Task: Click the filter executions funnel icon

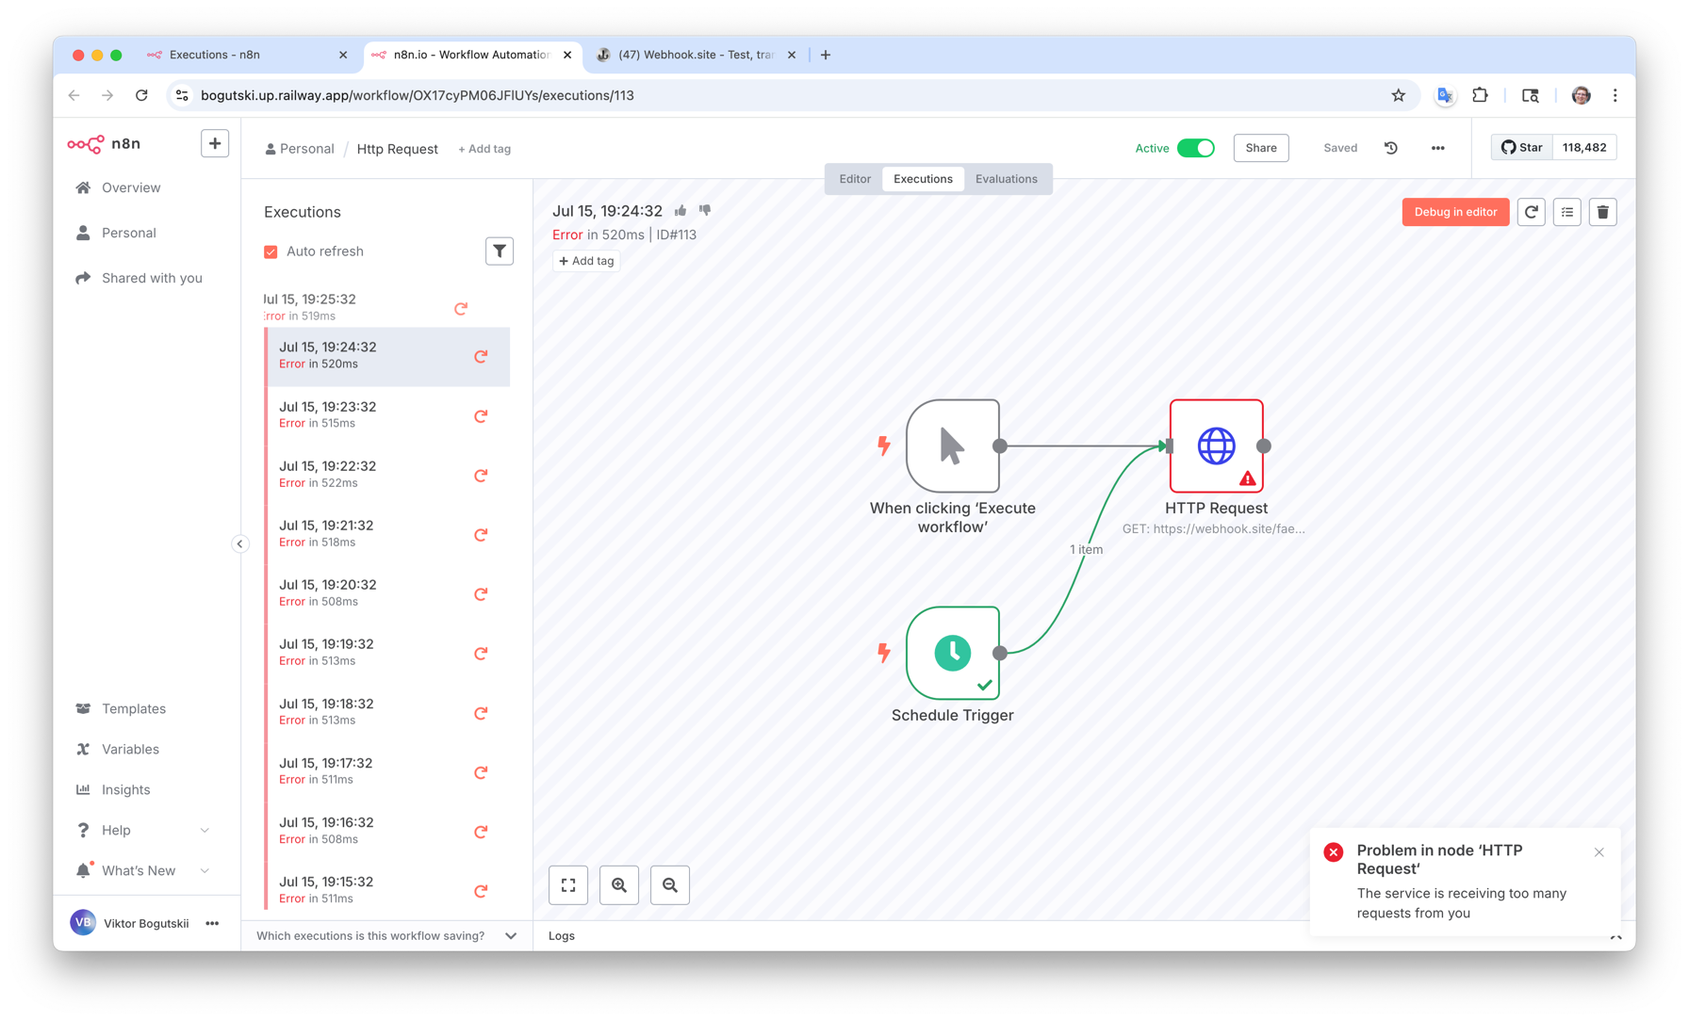Action: (500, 251)
